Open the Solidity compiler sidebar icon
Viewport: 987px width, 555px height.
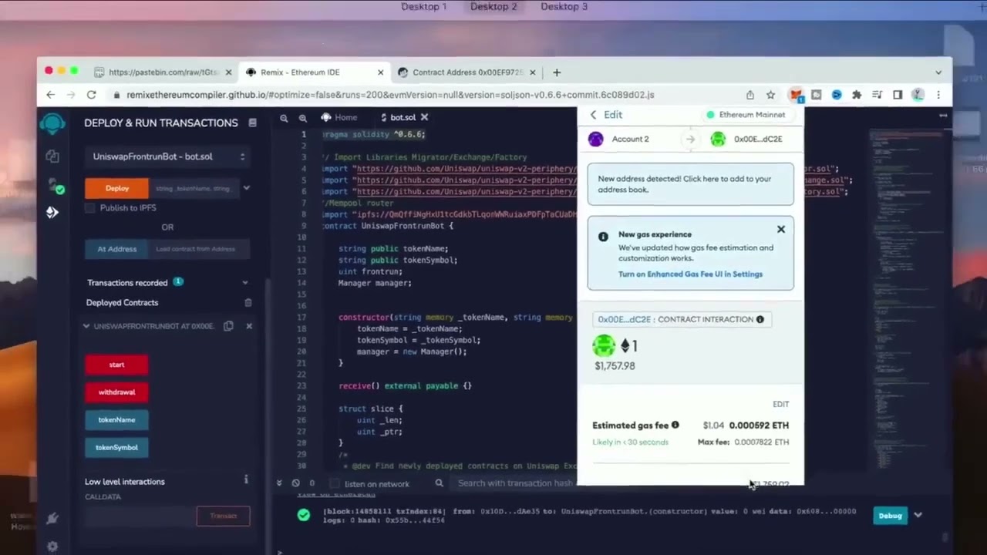[54, 185]
